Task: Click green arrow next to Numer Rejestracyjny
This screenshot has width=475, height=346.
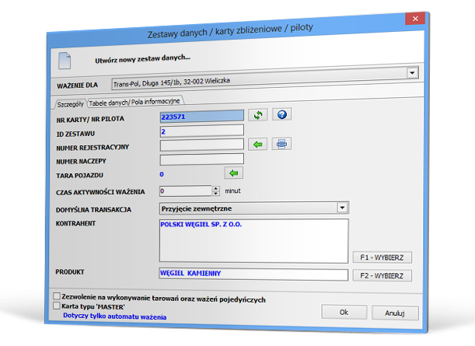Action: tap(257, 144)
